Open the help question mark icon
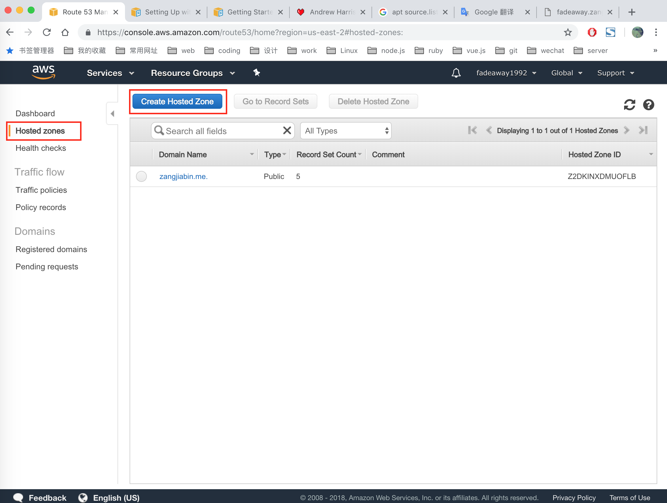667x503 pixels. pos(648,105)
